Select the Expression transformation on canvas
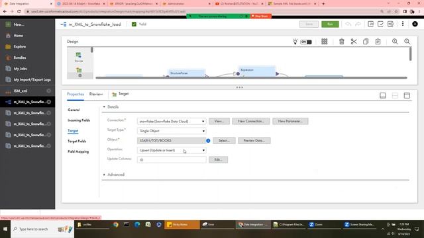Image resolution: width=424 pixels, height=238 pixels. tap(256, 71)
